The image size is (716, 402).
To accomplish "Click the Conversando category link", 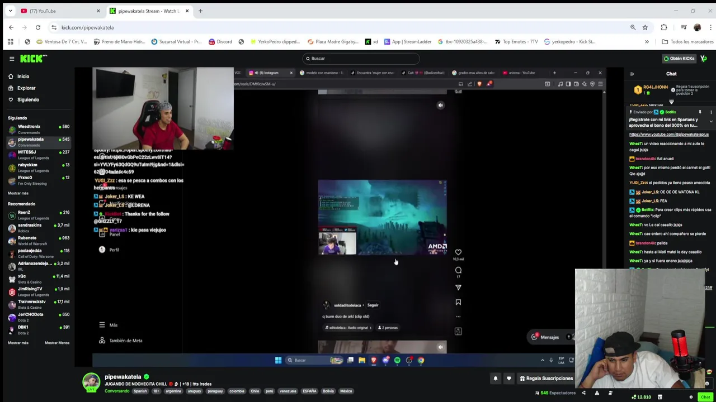I will point(117,391).
